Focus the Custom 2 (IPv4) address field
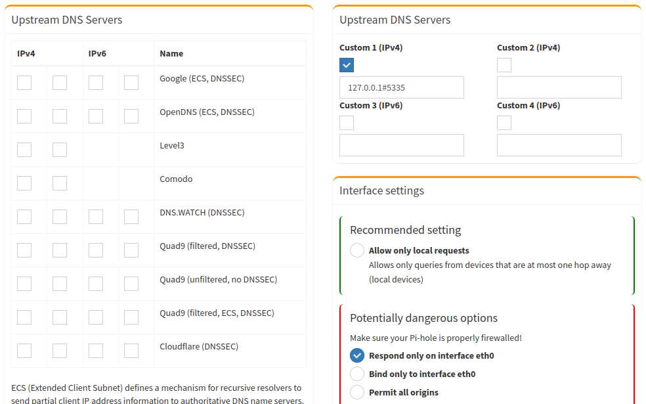Viewport: 646px width, 404px height. click(559, 87)
